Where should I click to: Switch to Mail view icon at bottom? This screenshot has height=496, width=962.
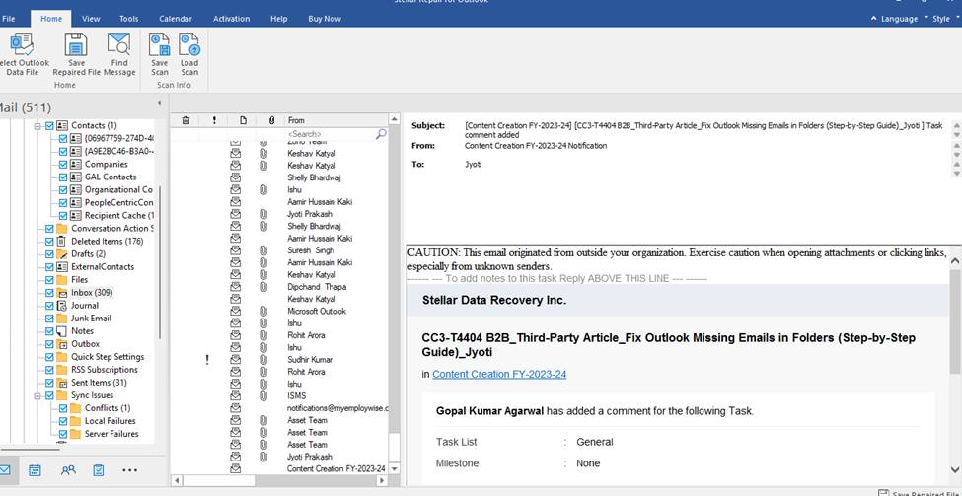4,470
